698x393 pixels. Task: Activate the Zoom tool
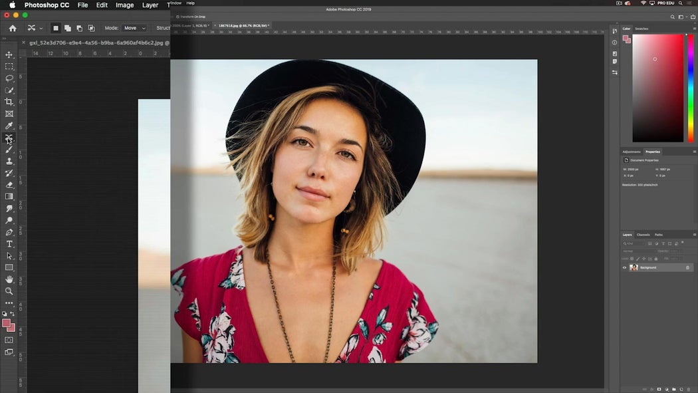9,291
